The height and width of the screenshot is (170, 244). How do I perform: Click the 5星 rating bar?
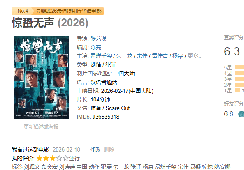click(x=239, y=67)
